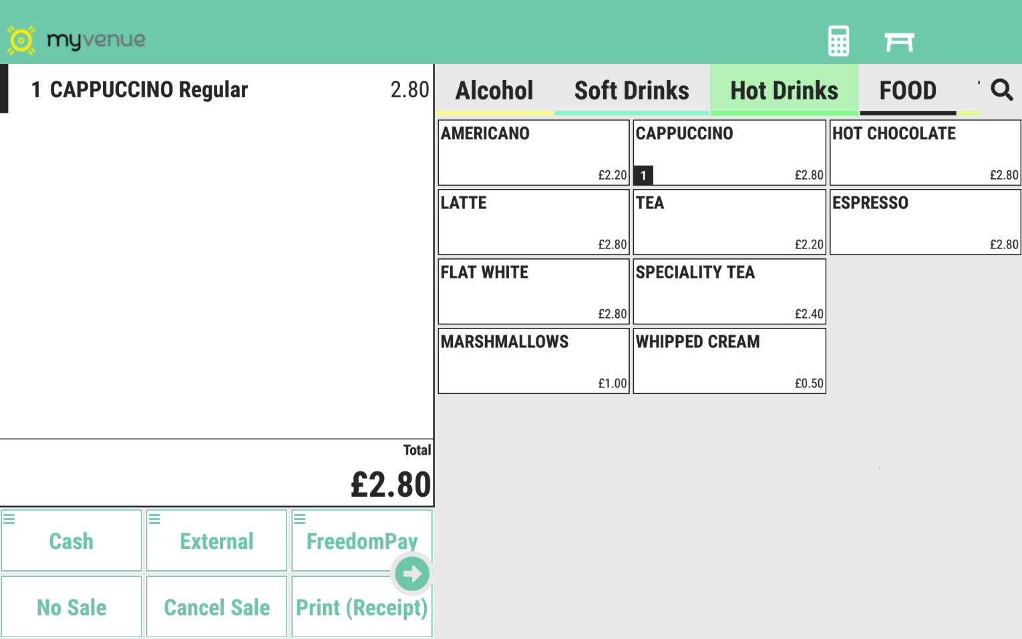Add an AMERICANO to the order
Screen dimensions: 1022x639
point(534,152)
